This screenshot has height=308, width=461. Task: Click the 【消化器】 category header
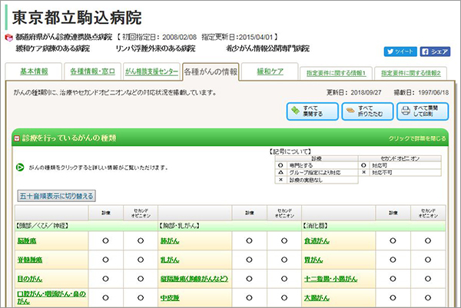pyautogui.click(x=315, y=226)
